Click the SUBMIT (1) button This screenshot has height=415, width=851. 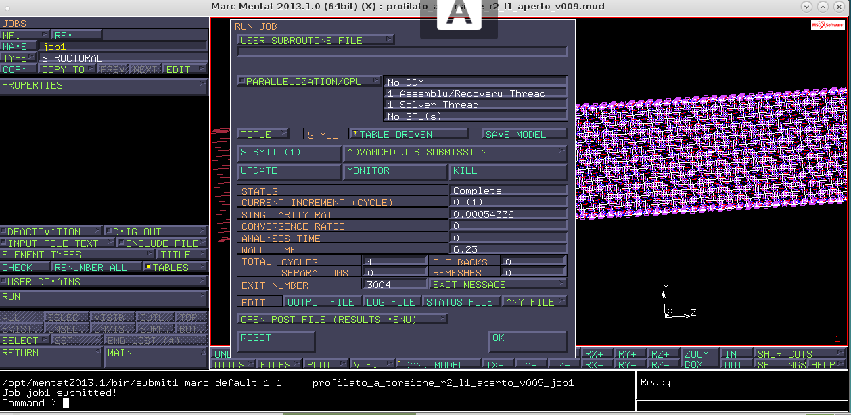point(289,153)
